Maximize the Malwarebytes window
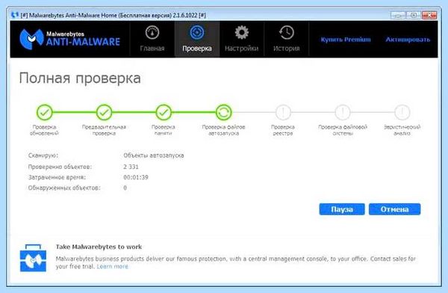This screenshot has height=293, width=448. (414, 15)
